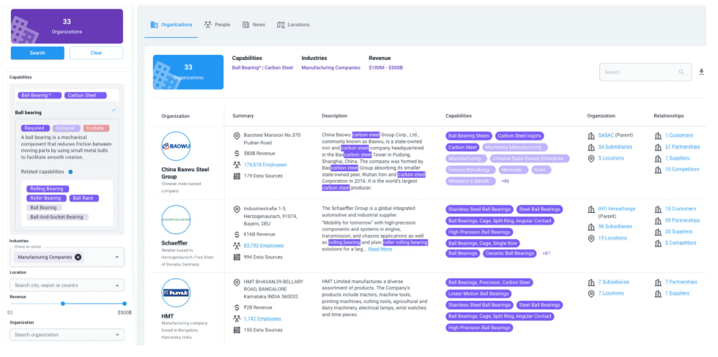Screen dimensions: 718x357
Task: Set Ball bearing capability to Required
Action: coord(35,128)
